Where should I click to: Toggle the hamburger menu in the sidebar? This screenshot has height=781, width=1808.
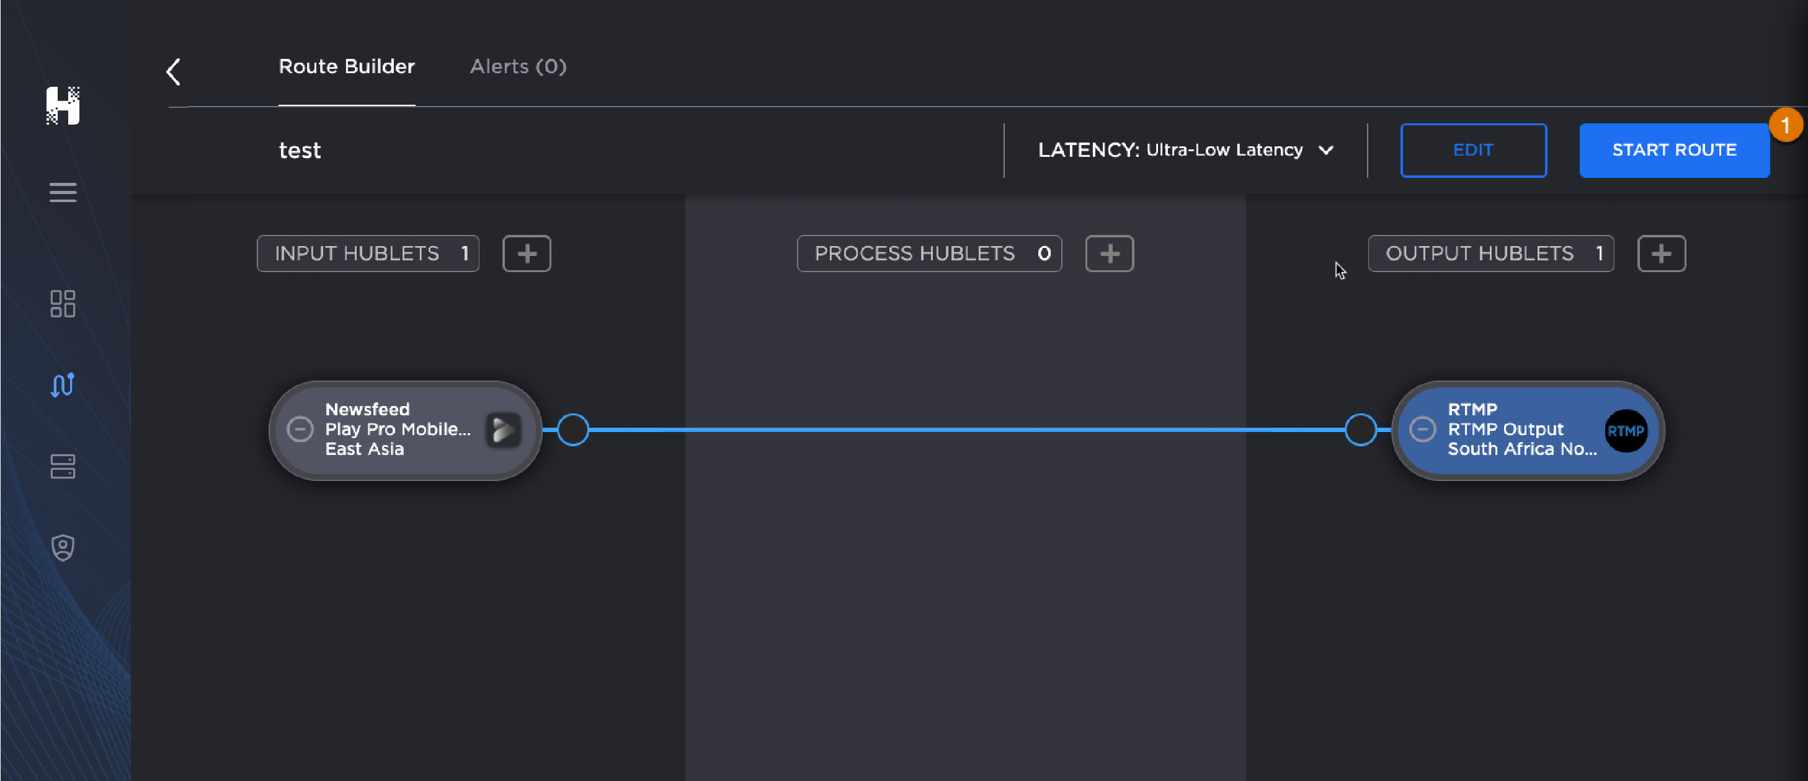click(x=63, y=192)
